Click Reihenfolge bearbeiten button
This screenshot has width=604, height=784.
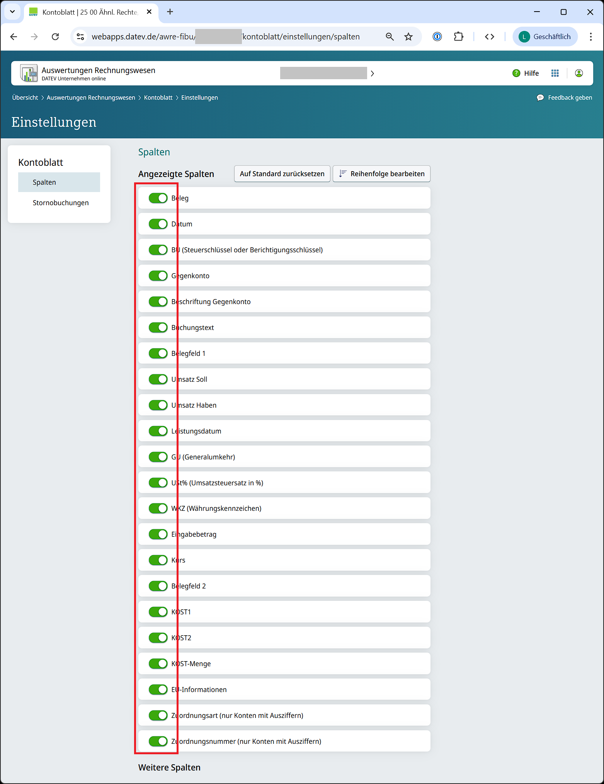pyautogui.click(x=381, y=174)
